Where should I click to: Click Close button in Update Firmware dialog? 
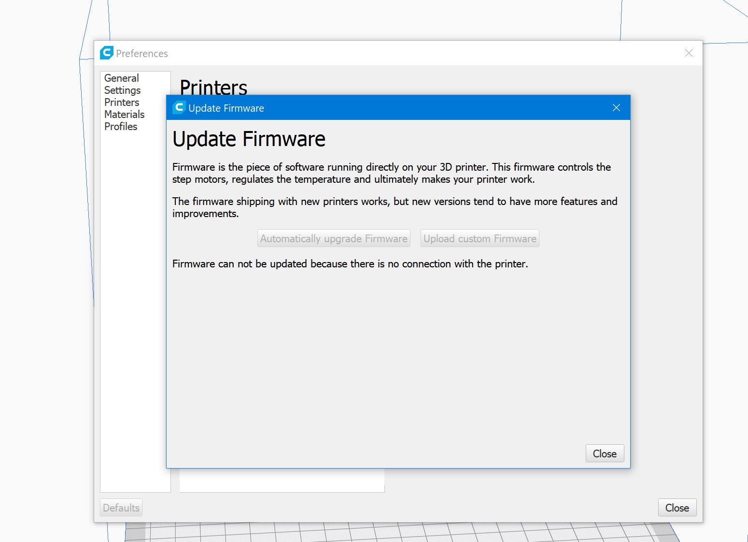[605, 454]
